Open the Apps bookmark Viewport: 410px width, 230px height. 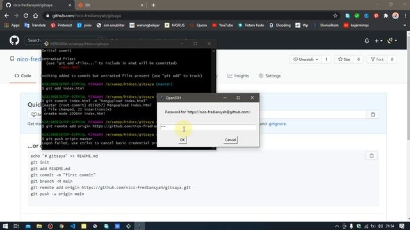tap(12, 26)
